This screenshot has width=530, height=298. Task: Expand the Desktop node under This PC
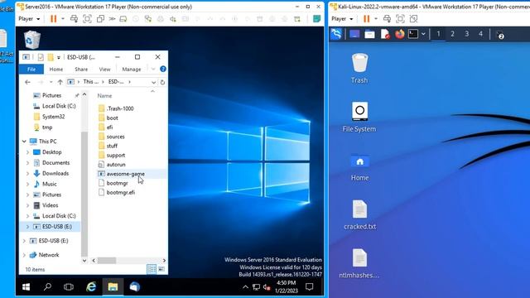(x=27, y=152)
